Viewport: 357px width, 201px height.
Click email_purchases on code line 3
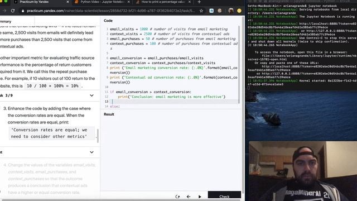click(x=125, y=39)
